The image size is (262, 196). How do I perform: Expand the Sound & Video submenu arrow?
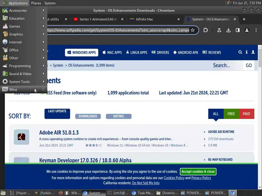coord(43,73)
